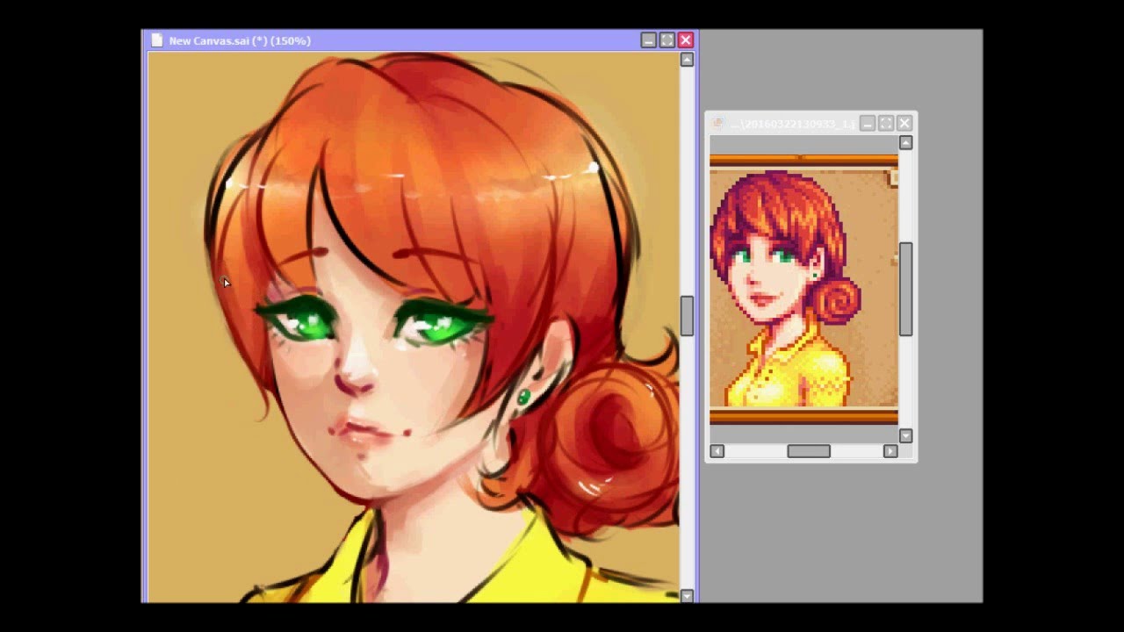Click scroll right arrow in reference window

tap(890, 451)
